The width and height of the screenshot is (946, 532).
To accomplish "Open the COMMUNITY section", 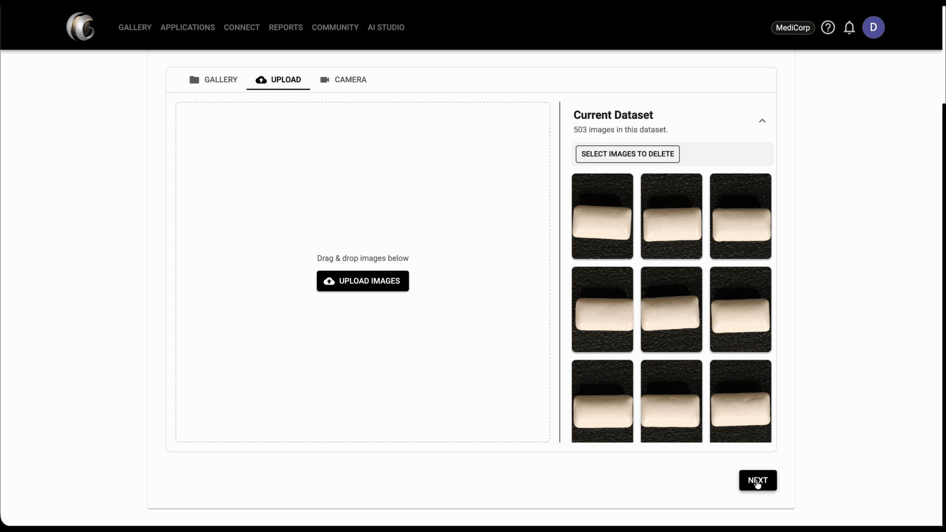I will (335, 27).
